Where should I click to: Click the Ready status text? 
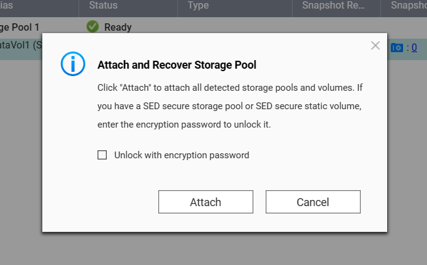pos(118,27)
